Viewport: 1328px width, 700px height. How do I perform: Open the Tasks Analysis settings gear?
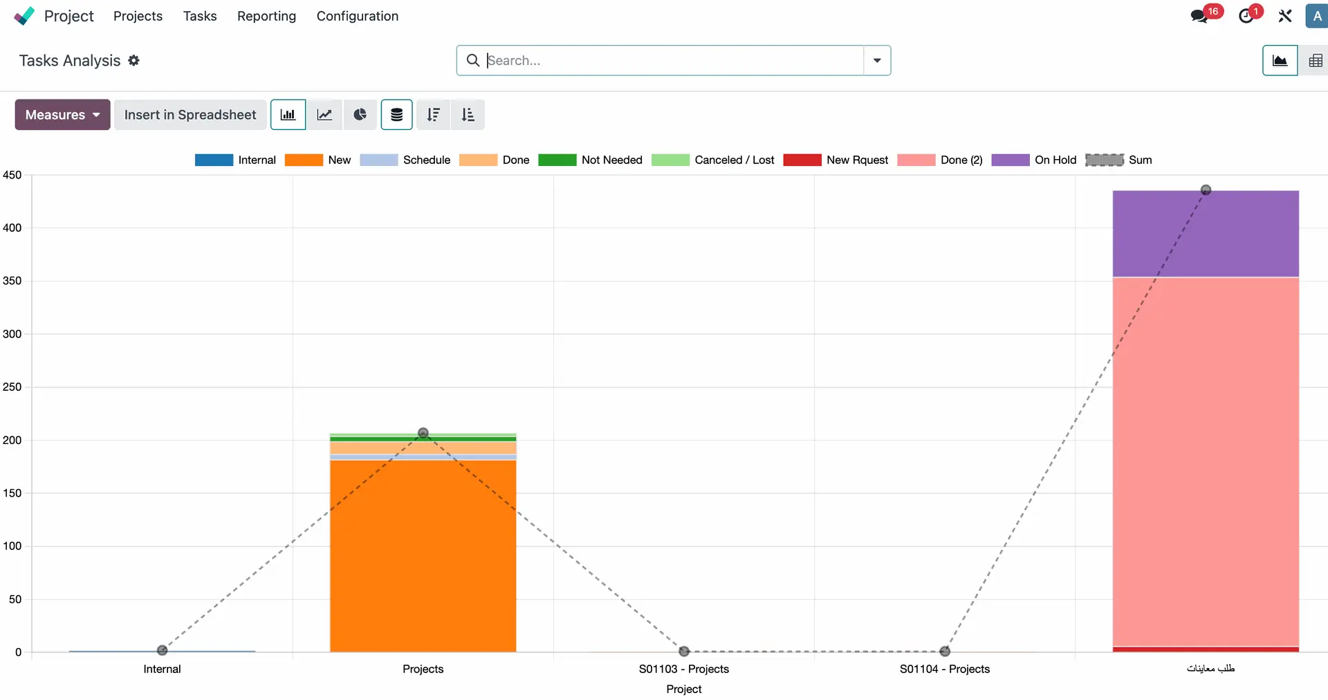[x=134, y=61]
